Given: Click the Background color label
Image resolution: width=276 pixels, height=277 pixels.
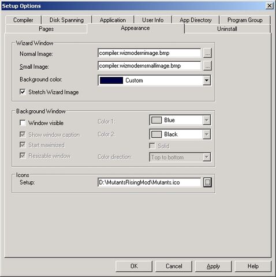Looking at the screenshot, I should point(41,80).
